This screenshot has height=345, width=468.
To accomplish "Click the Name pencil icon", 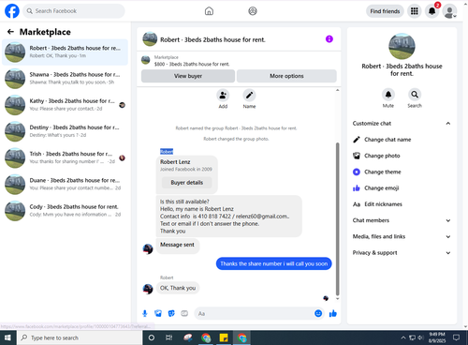I will [x=249, y=96].
